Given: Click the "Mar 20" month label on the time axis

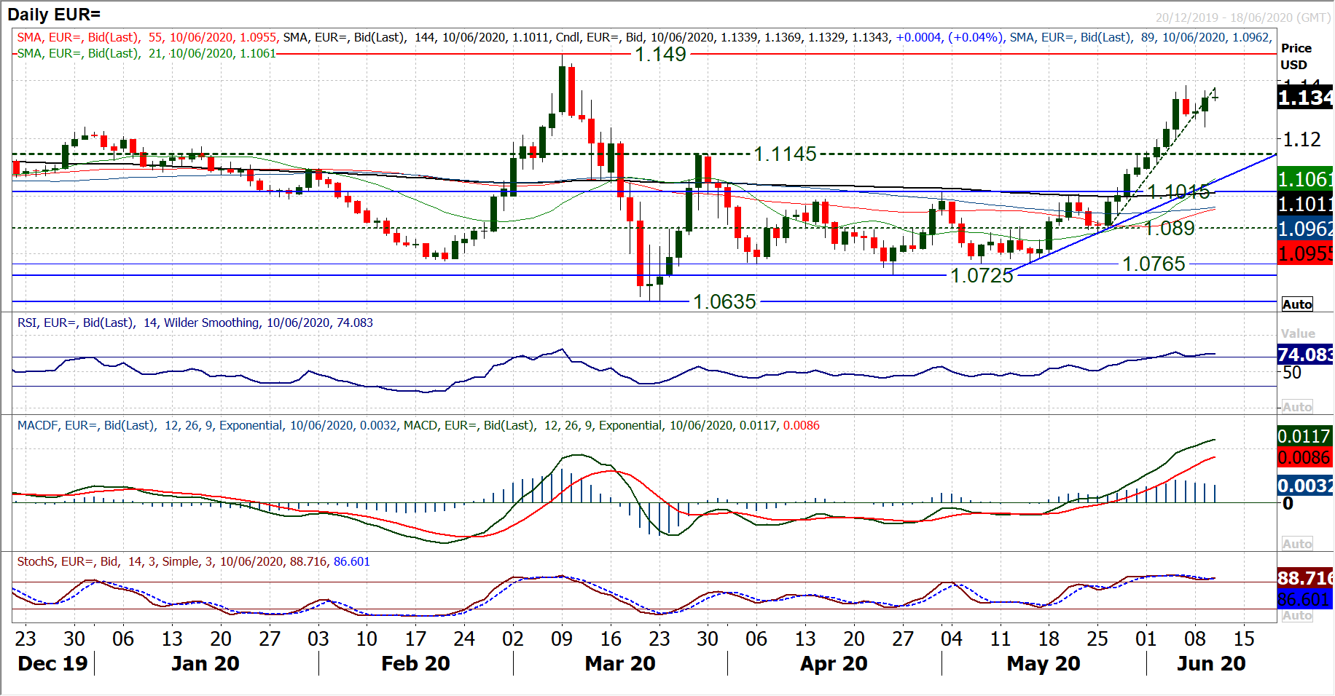Looking at the screenshot, I should 620,663.
